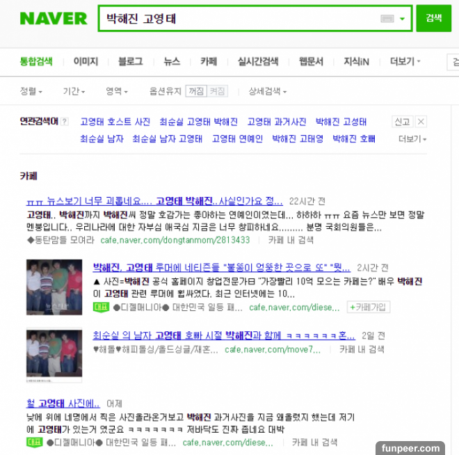Switch to the 이미지 tab

click(86, 61)
